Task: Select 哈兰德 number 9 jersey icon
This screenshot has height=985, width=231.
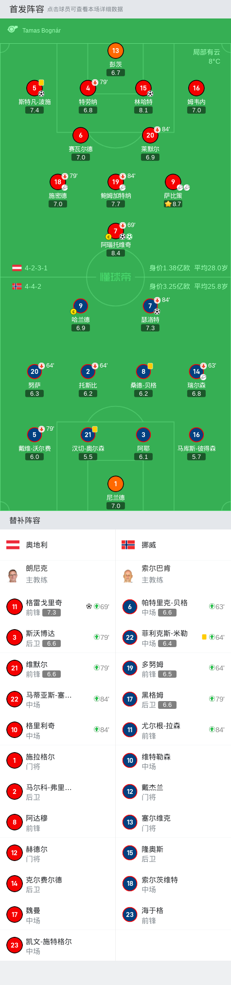Action: point(80,306)
